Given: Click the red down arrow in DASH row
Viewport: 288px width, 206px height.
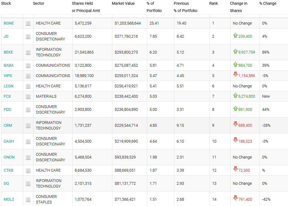Looking at the screenshot, I should click(x=235, y=140).
